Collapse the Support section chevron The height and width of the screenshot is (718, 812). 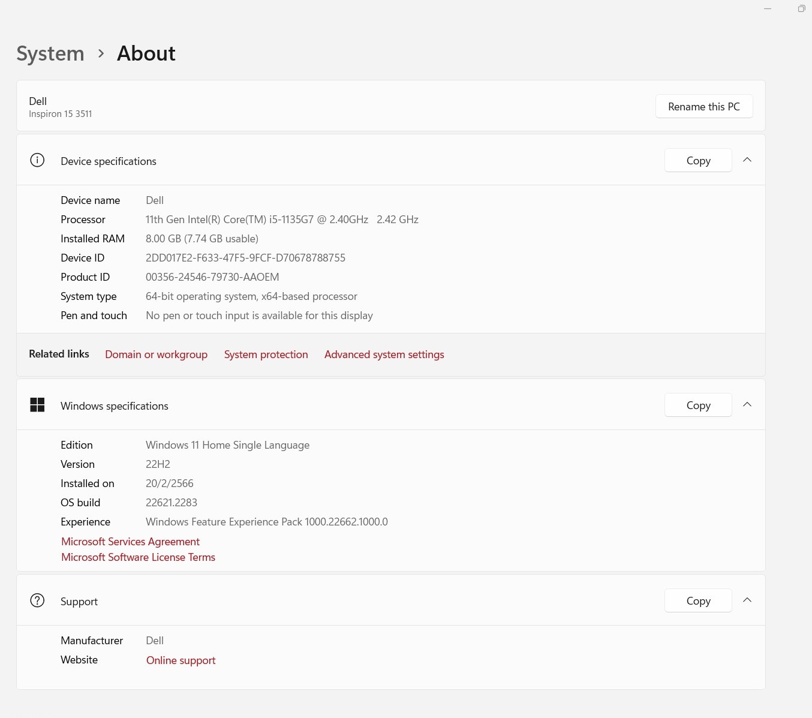tap(747, 600)
